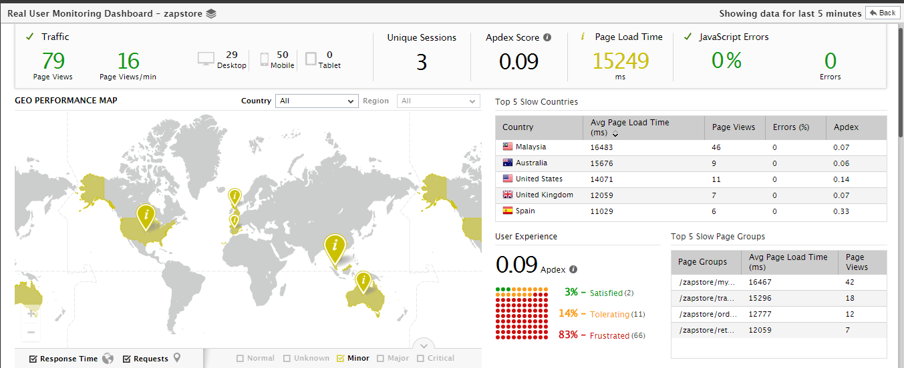The image size is (904, 368).
Task: Enable the Normal status filter
Action: point(240,359)
